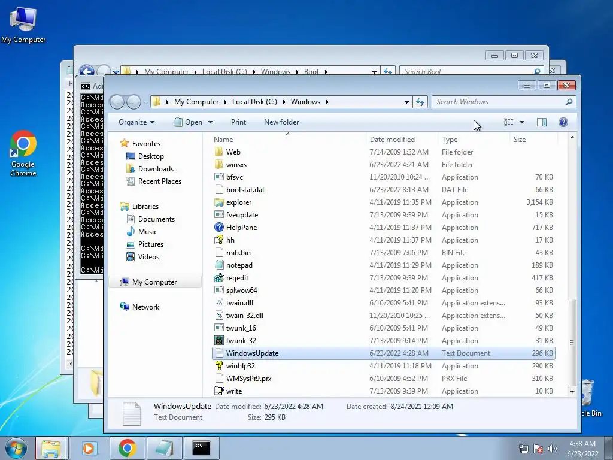Open the Action Center flag icon
This screenshot has height=460, width=613.
(538, 449)
